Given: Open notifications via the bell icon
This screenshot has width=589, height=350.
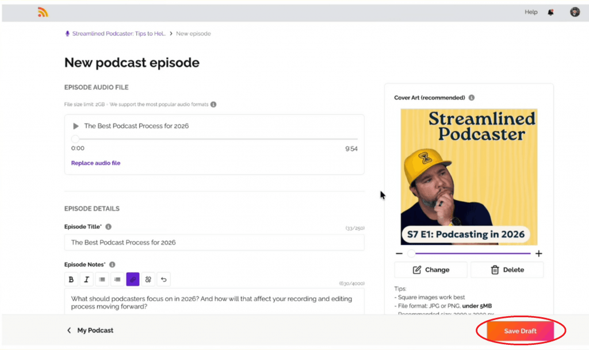Looking at the screenshot, I should coord(550,12).
